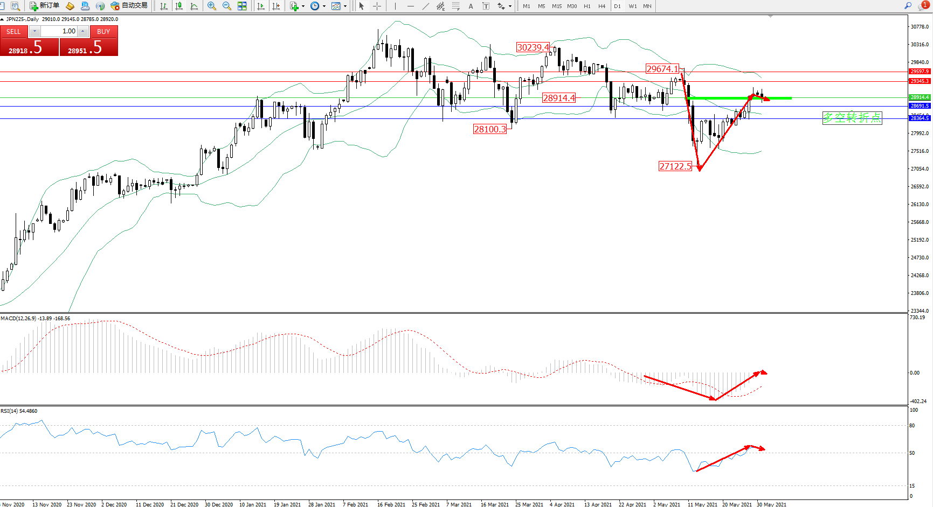The width and height of the screenshot is (933, 507).
Task: Click the tile windows icon
Action: (x=242, y=6)
